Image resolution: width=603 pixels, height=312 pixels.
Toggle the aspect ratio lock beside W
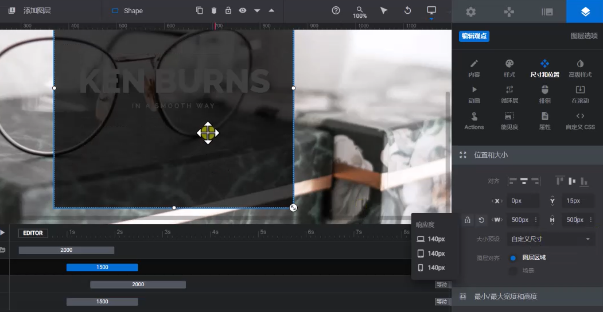[467, 220]
